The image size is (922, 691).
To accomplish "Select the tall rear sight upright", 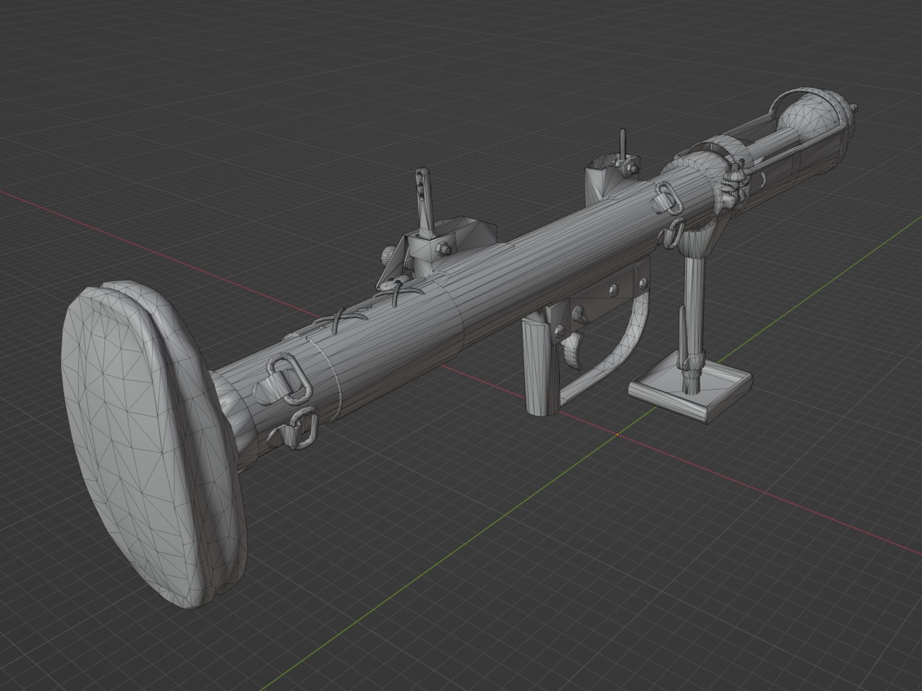I will pos(425,203).
